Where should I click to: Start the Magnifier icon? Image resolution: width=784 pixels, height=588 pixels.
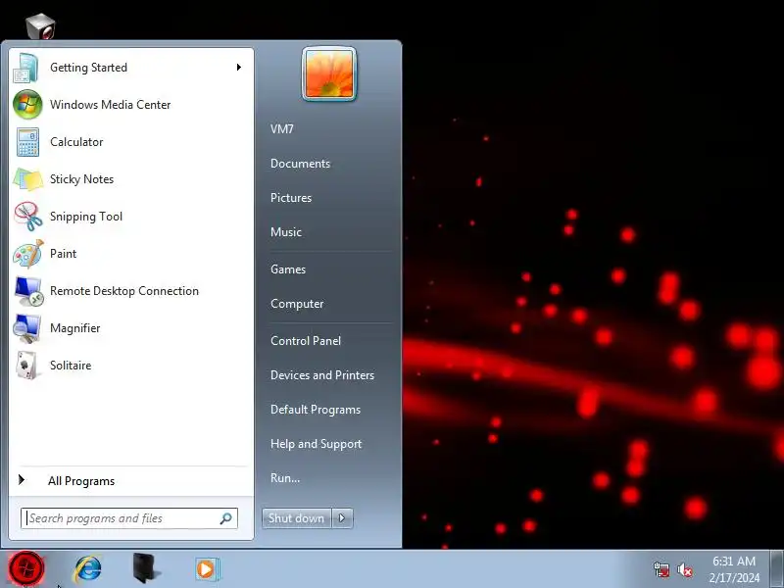[27, 328]
